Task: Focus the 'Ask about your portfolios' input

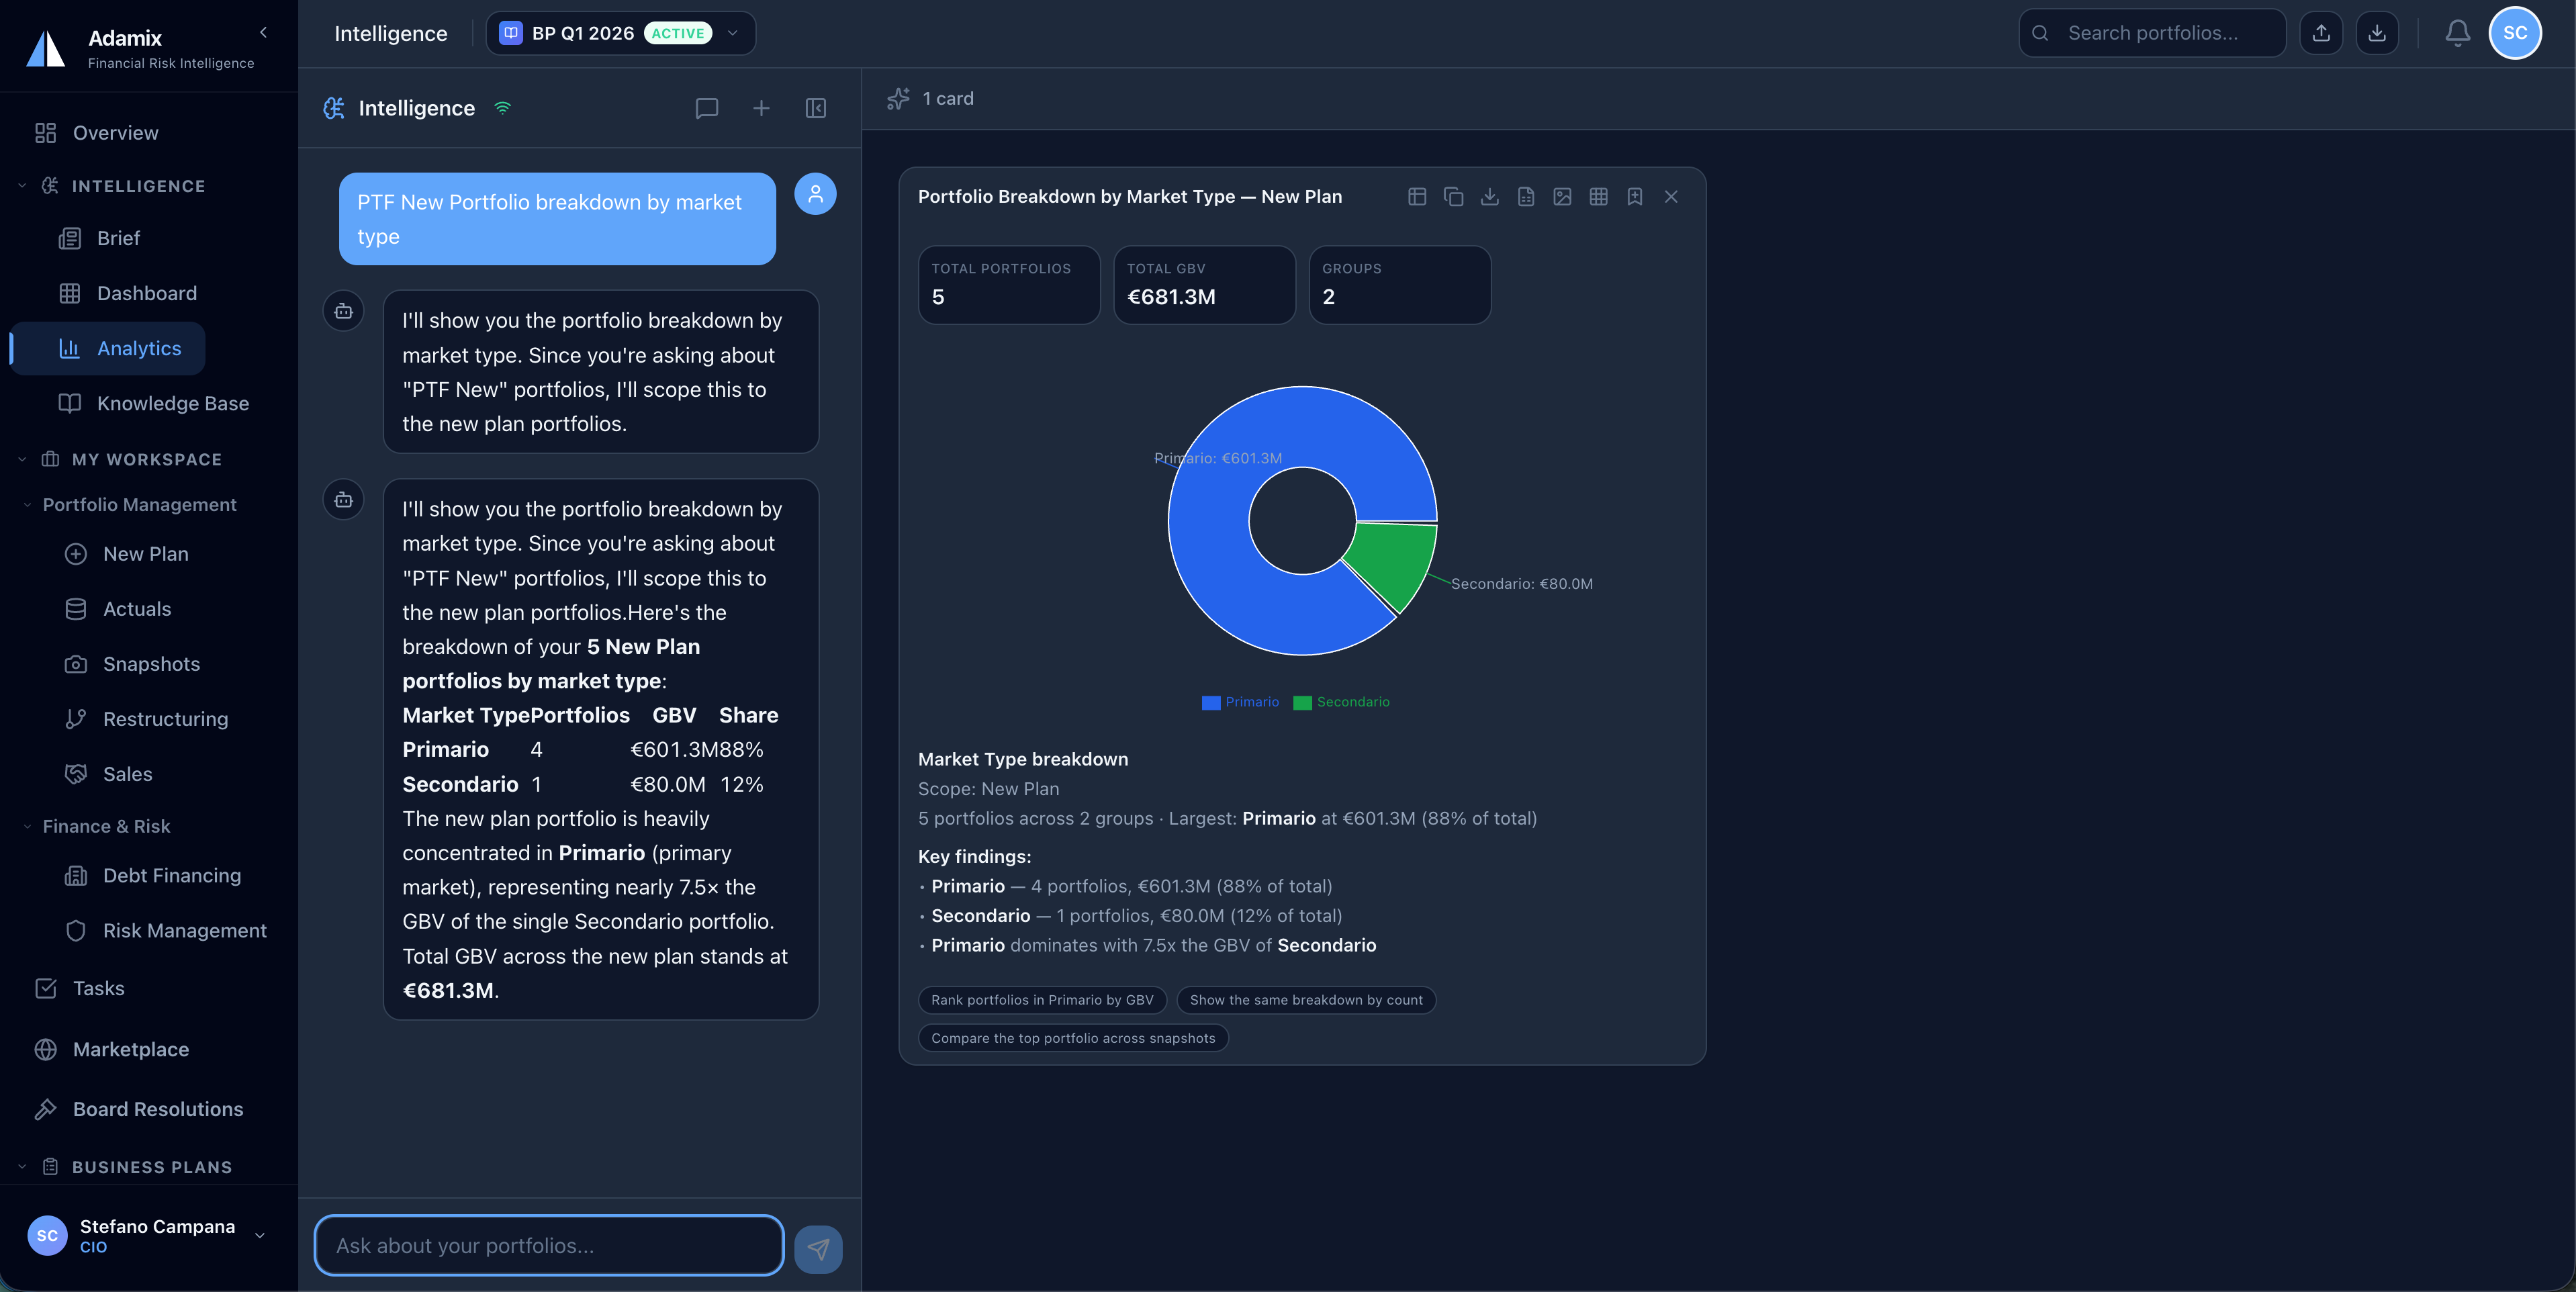Action: point(548,1246)
